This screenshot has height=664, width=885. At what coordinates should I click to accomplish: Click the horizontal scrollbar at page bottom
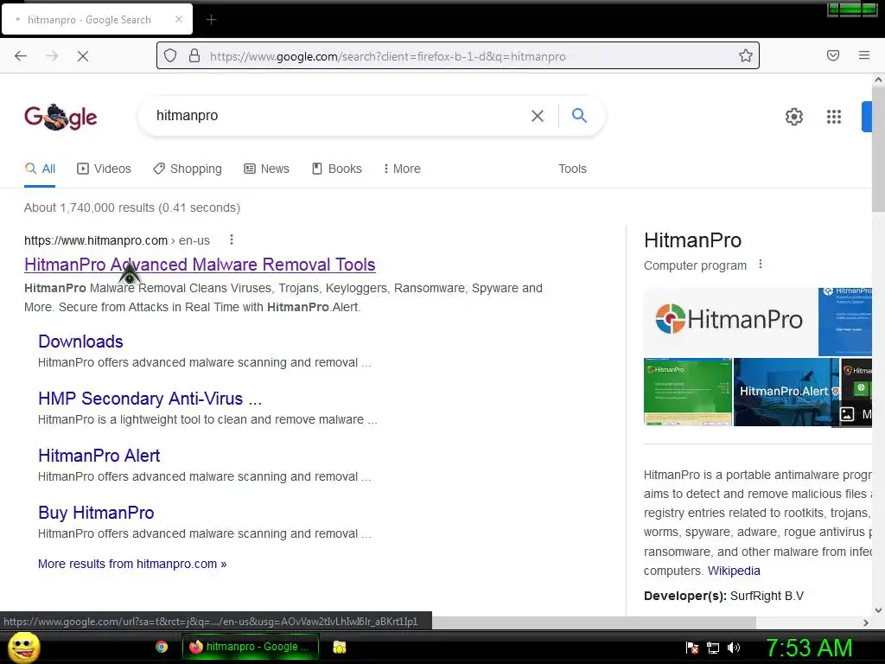click(x=594, y=622)
